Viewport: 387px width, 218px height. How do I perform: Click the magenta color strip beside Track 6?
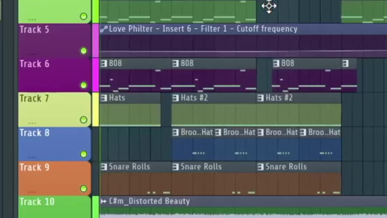[96, 75]
